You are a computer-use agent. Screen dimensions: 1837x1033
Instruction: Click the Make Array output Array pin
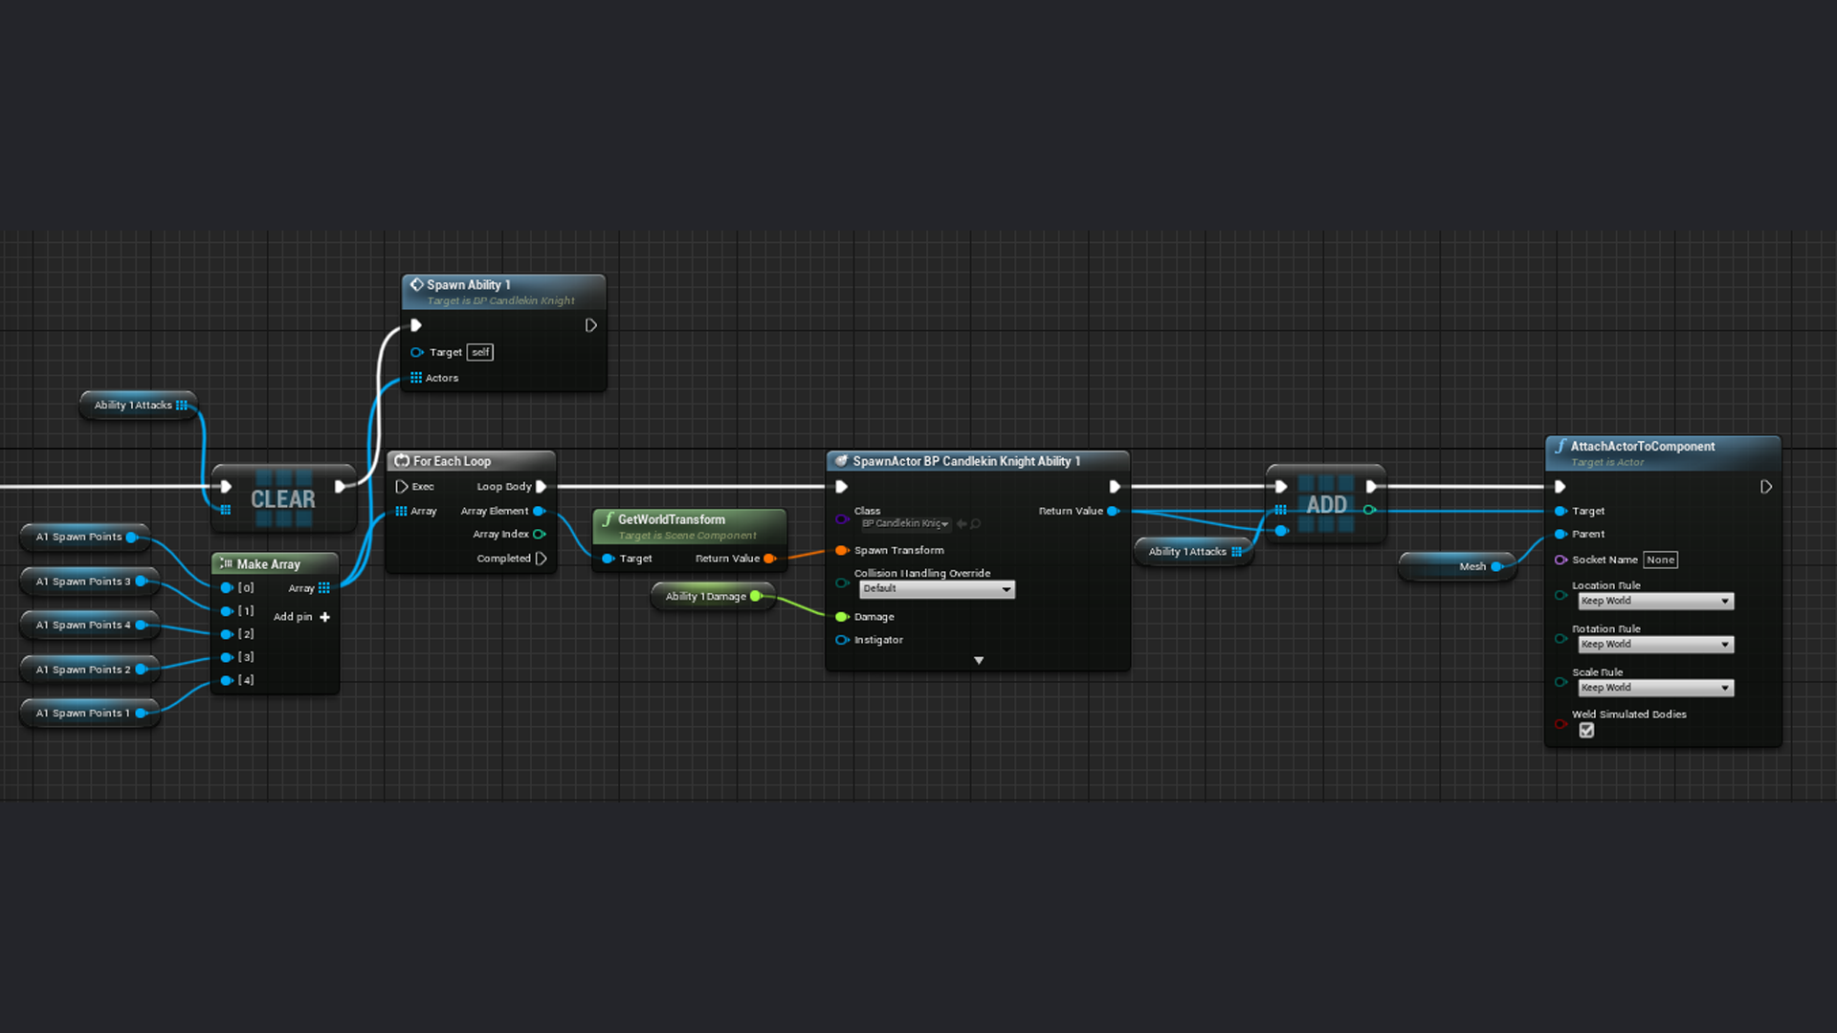pos(323,588)
